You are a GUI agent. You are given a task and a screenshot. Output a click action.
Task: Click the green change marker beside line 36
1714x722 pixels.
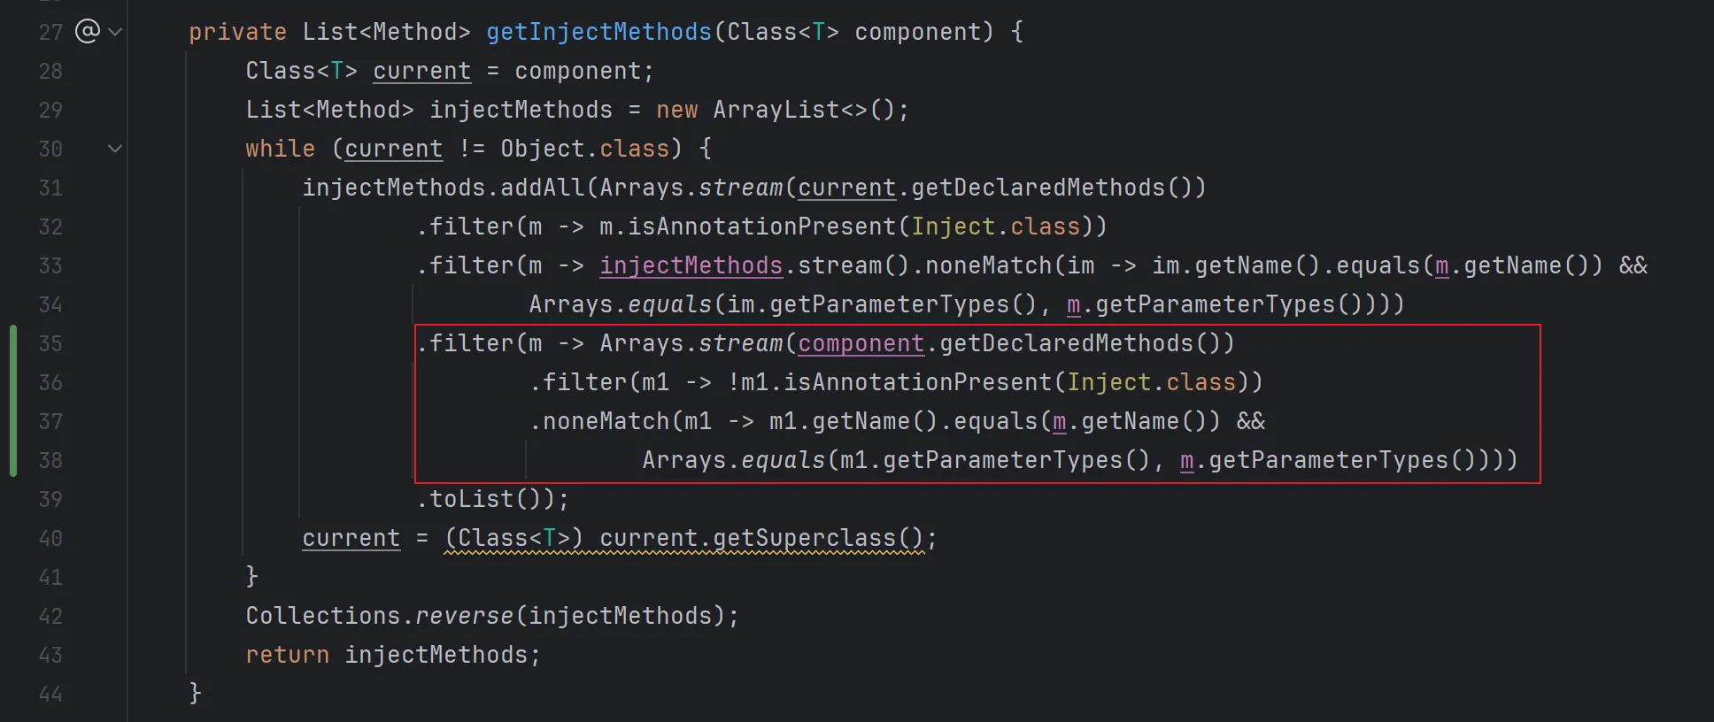(x=13, y=382)
